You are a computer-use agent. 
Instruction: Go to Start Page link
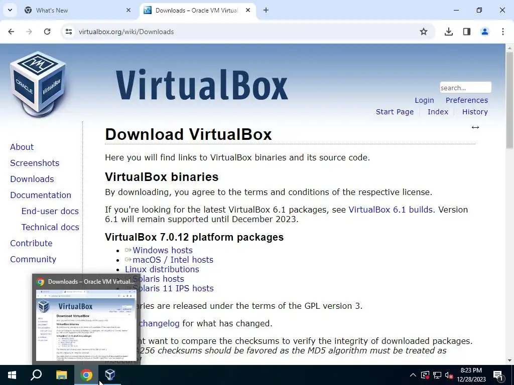(x=395, y=112)
